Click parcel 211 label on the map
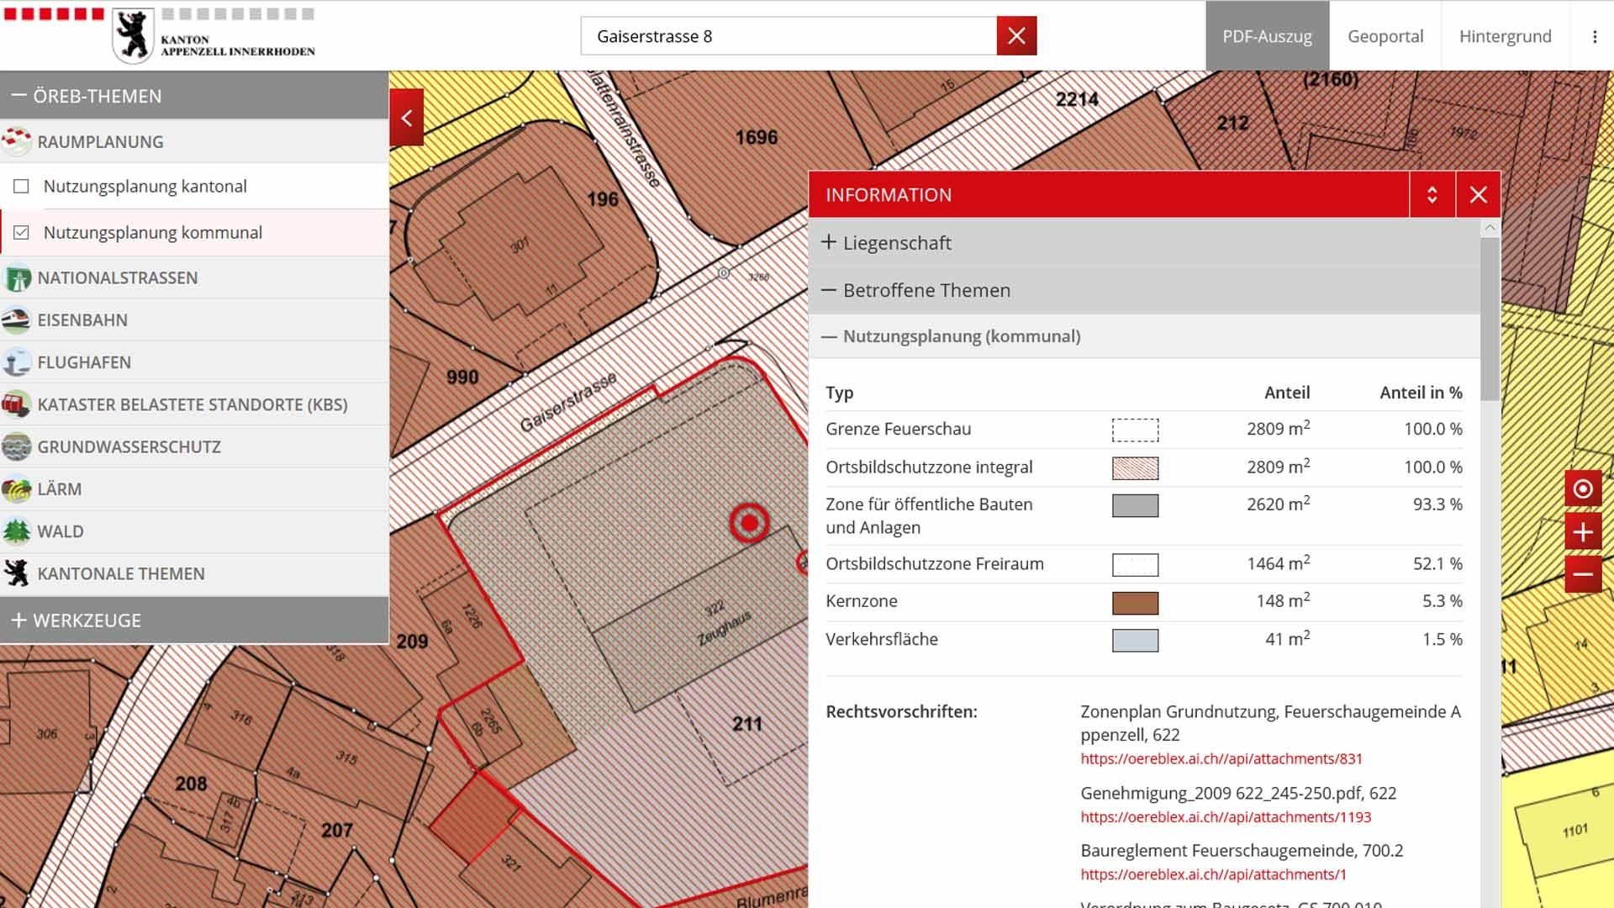 coord(746,724)
